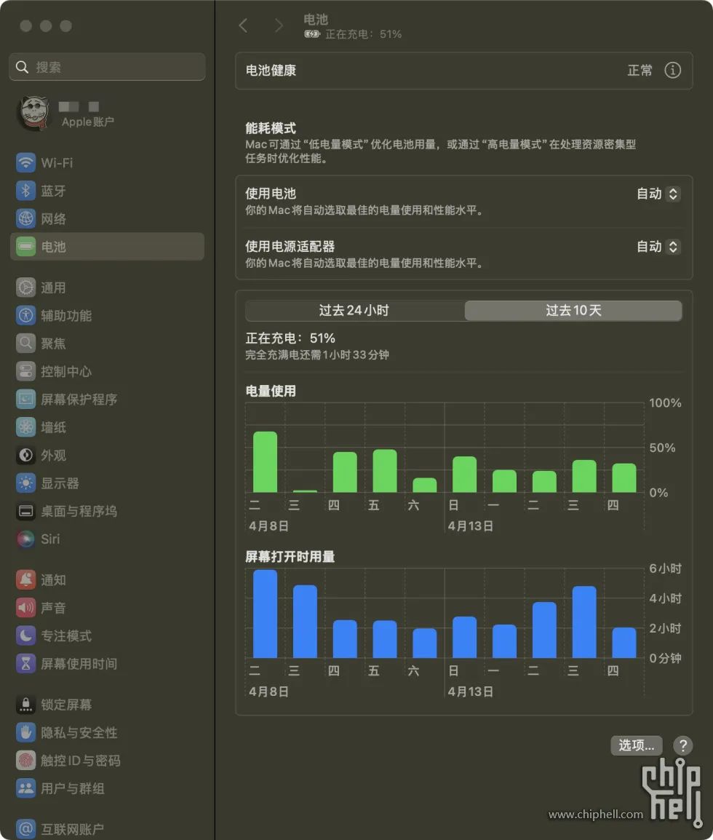This screenshot has height=840, width=713.
Task: Expand the 使用电源适配器 energy mode dropdown
Action: pos(658,247)
